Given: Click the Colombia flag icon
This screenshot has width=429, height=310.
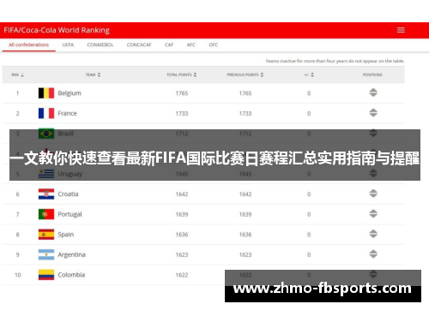Looking at the screenshot, I should tap(46, 275).
